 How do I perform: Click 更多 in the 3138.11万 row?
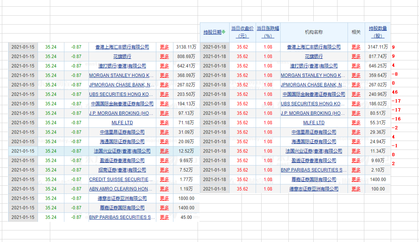(x=164, y=47)
